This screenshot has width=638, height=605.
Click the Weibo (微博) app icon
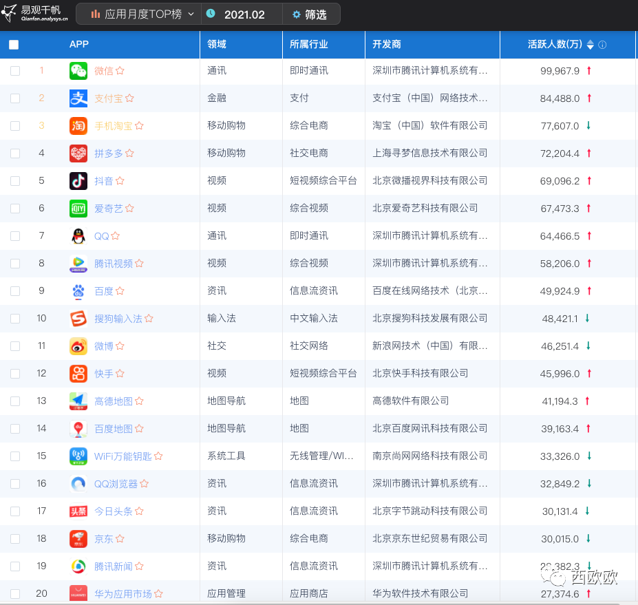[x=78, y=346]
